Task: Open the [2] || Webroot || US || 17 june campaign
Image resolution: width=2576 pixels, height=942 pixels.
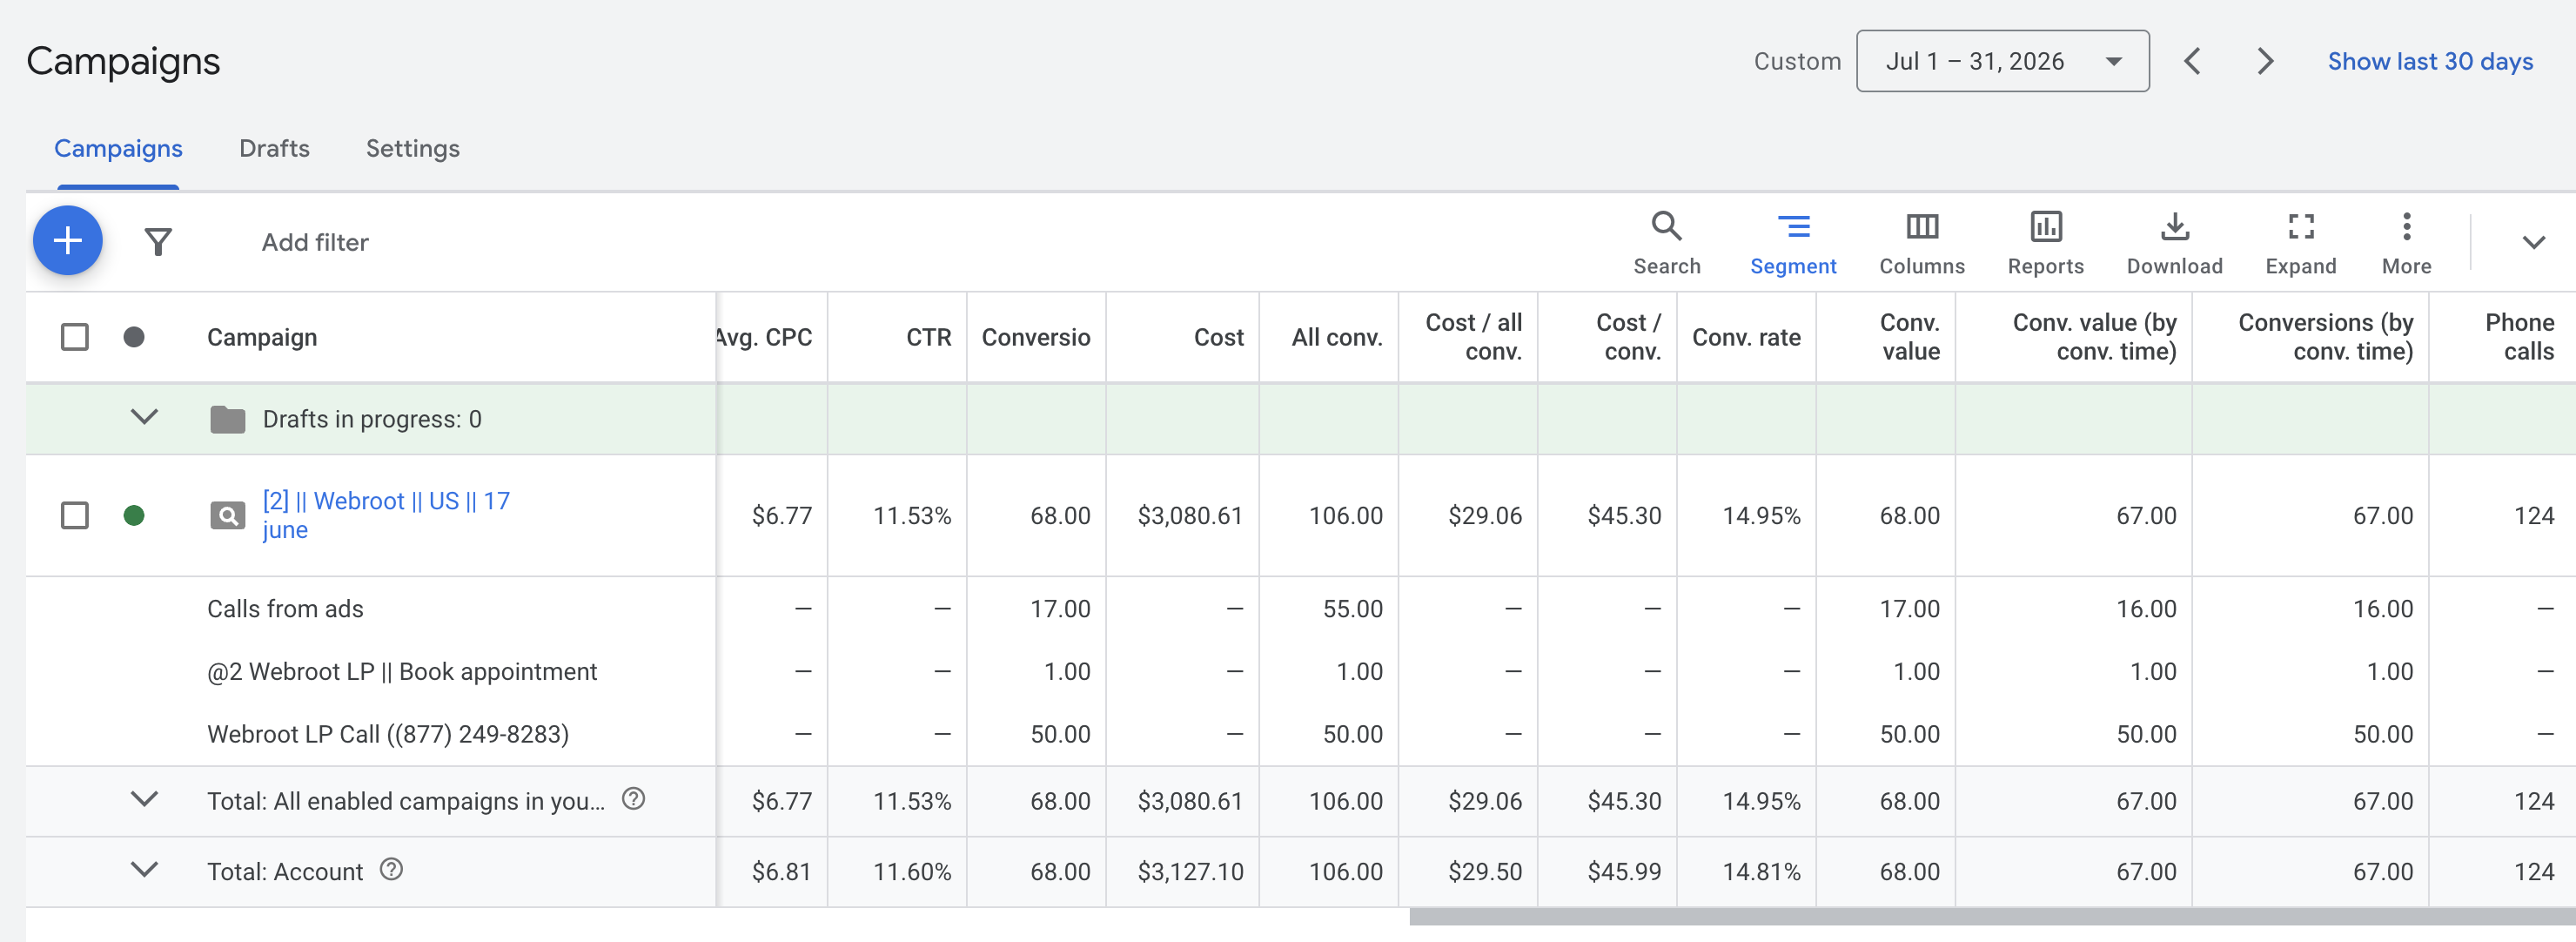Action: 386,515
